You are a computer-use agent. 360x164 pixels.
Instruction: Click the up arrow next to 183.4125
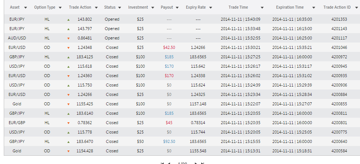pos(68,57)
